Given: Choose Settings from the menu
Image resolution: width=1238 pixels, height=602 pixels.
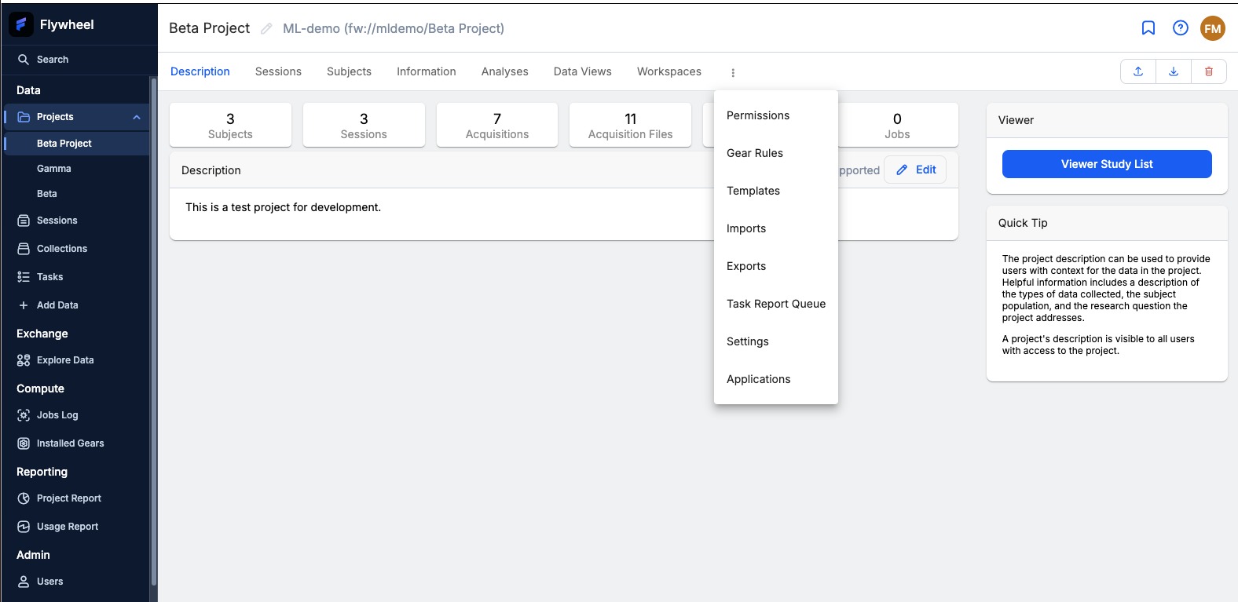Looking at the screenshot, I should pyautogui.click(x=776, y=341).
